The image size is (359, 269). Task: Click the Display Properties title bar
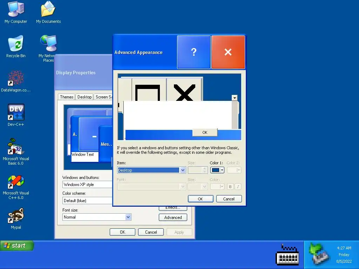click(x=83, y=73)
